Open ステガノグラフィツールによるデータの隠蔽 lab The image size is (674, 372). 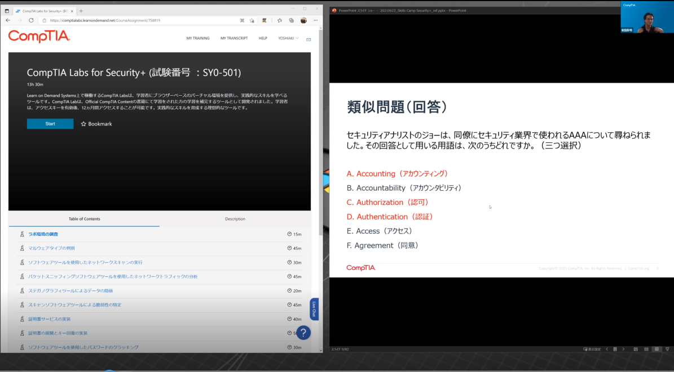point(71,290)
